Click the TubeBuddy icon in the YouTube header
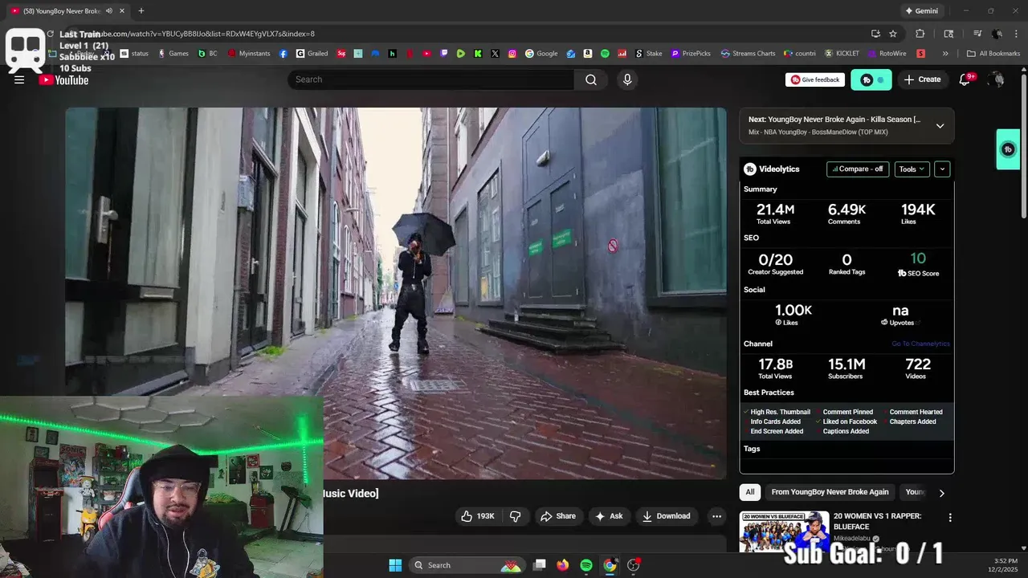This screenshot has height=578, width=1028. coord(871,79)
